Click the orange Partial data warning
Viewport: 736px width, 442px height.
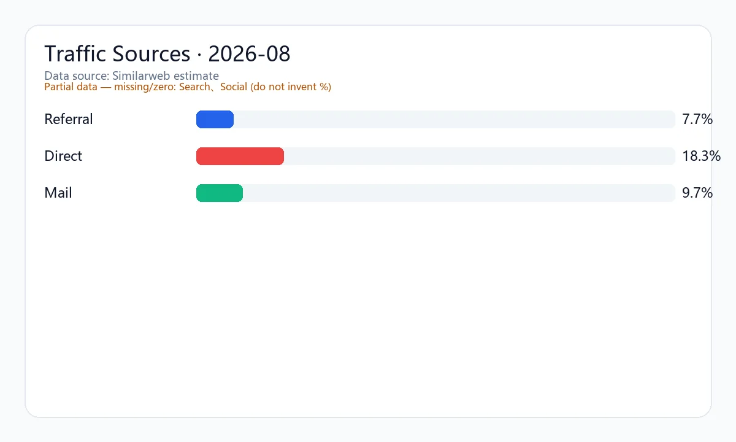188,87
